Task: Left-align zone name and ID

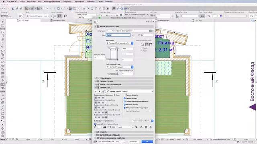Action: click(x=96, y=98)
